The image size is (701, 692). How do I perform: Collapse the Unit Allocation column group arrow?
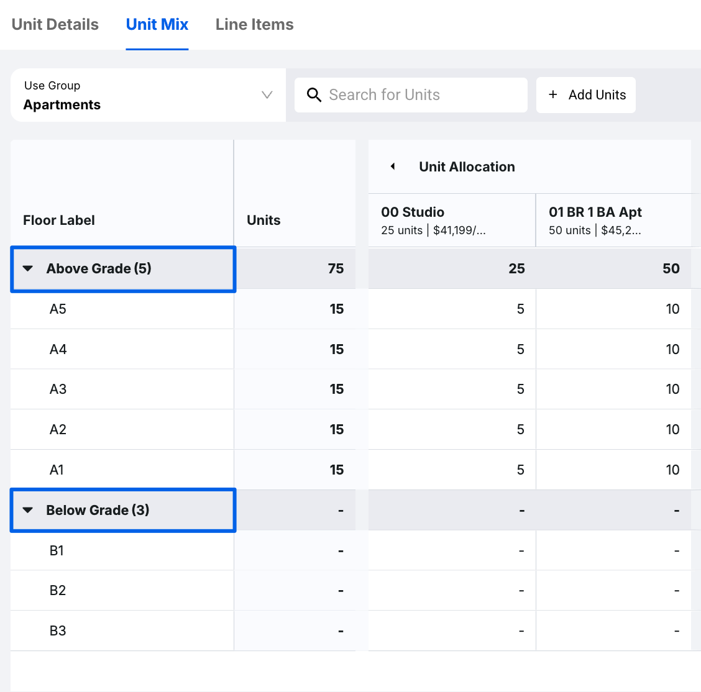pos(393,166)
